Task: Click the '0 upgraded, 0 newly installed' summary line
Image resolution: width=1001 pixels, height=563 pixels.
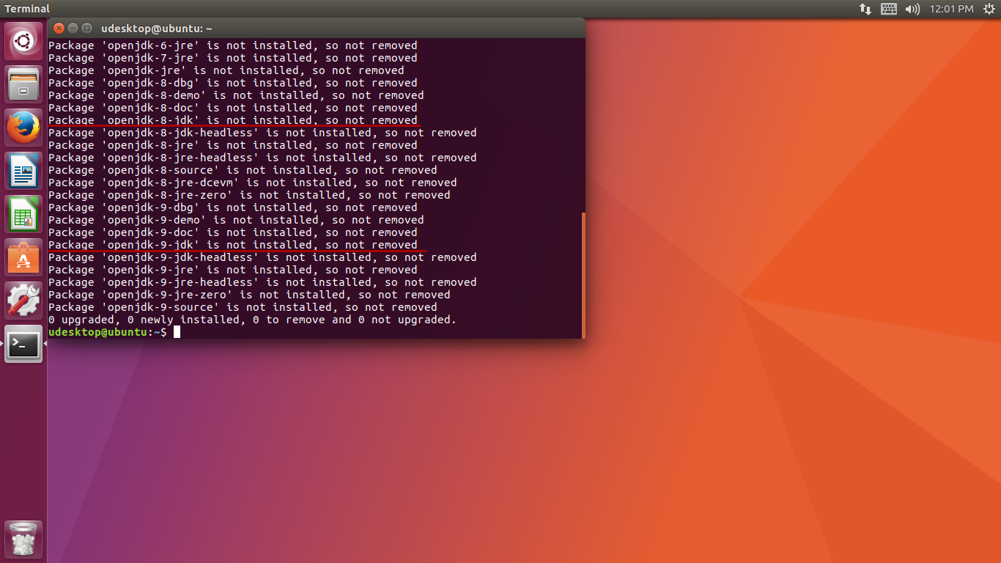Action: (x=252, y=320)
